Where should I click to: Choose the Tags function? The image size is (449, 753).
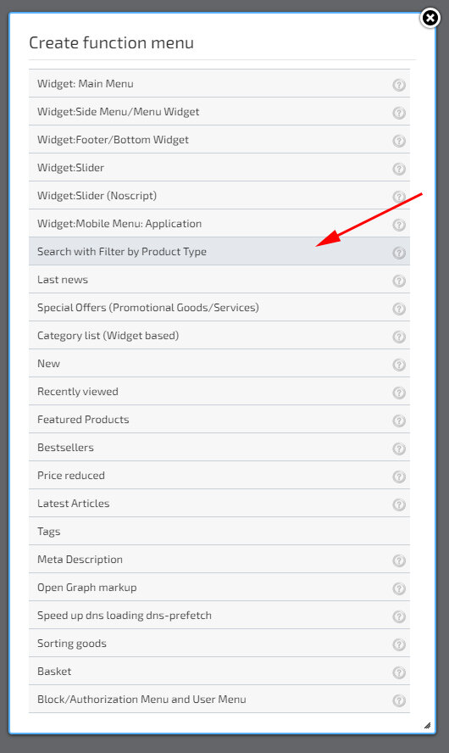tap(219, 531)
